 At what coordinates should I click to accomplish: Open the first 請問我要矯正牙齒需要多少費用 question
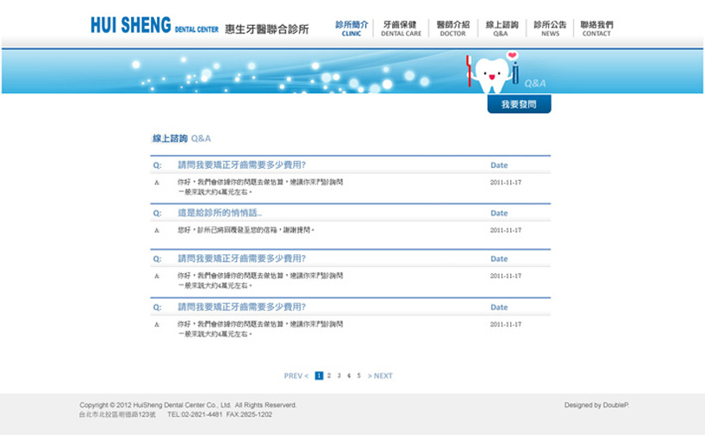pyautogui.click(x=241, y=165)
